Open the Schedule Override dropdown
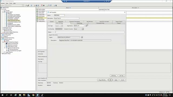Screen dimensions: 173x97 click(83, 29)
